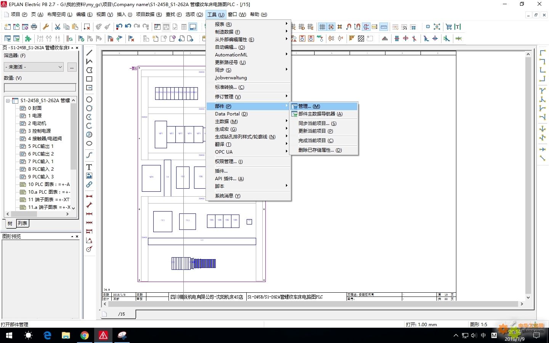549x343 pixels.
Task: Expand the 主数据 (M) submenu
Action: [x=248, y=121]
